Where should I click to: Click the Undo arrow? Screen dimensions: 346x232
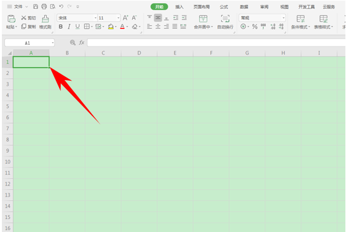(x=61, y=7)
